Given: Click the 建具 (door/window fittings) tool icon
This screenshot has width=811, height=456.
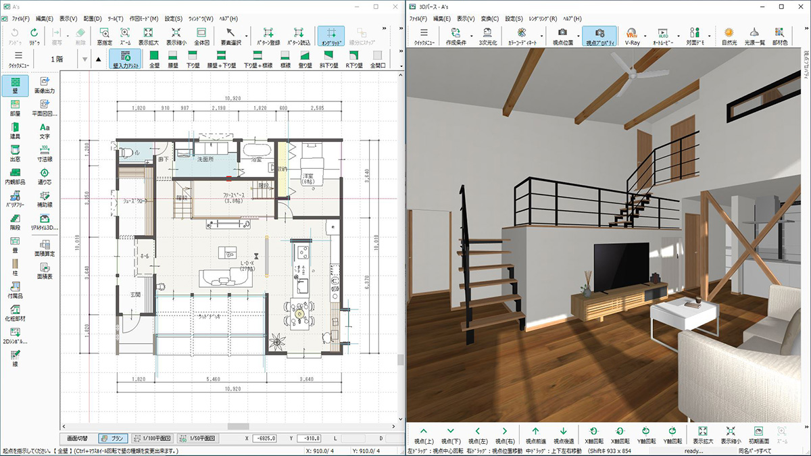Looking at the screenshot, I should [14, 129].
